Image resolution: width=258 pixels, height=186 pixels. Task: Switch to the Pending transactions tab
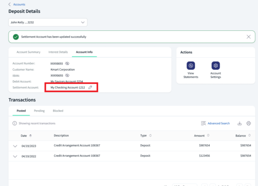(x=39, y=111)
